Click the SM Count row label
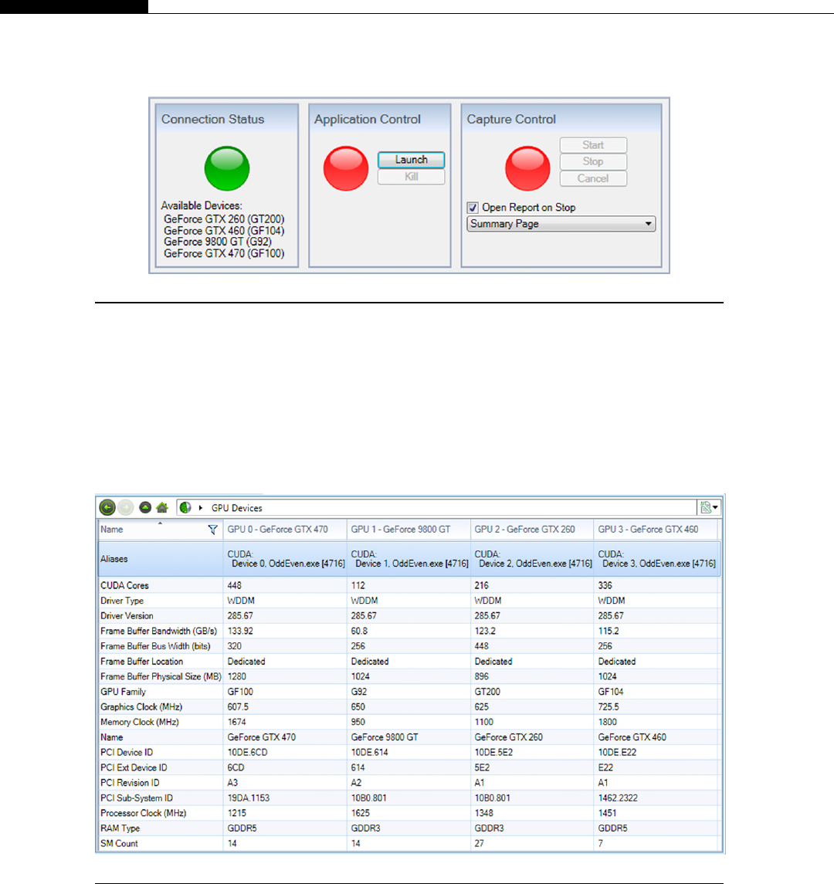Viewport: 834px width, 884px height. (119, 844)
